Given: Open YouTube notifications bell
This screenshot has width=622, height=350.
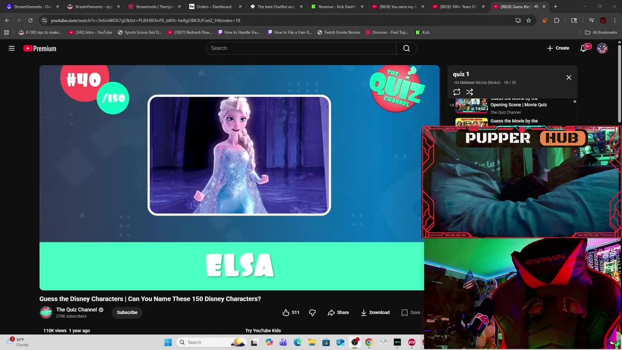Looking at the screenshot, I should (585, 48).
